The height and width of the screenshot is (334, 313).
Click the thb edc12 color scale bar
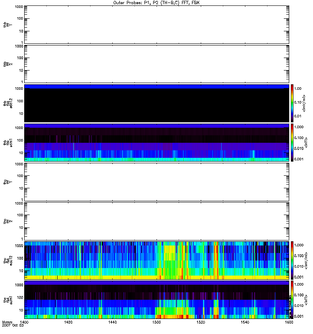pos(293,103)
